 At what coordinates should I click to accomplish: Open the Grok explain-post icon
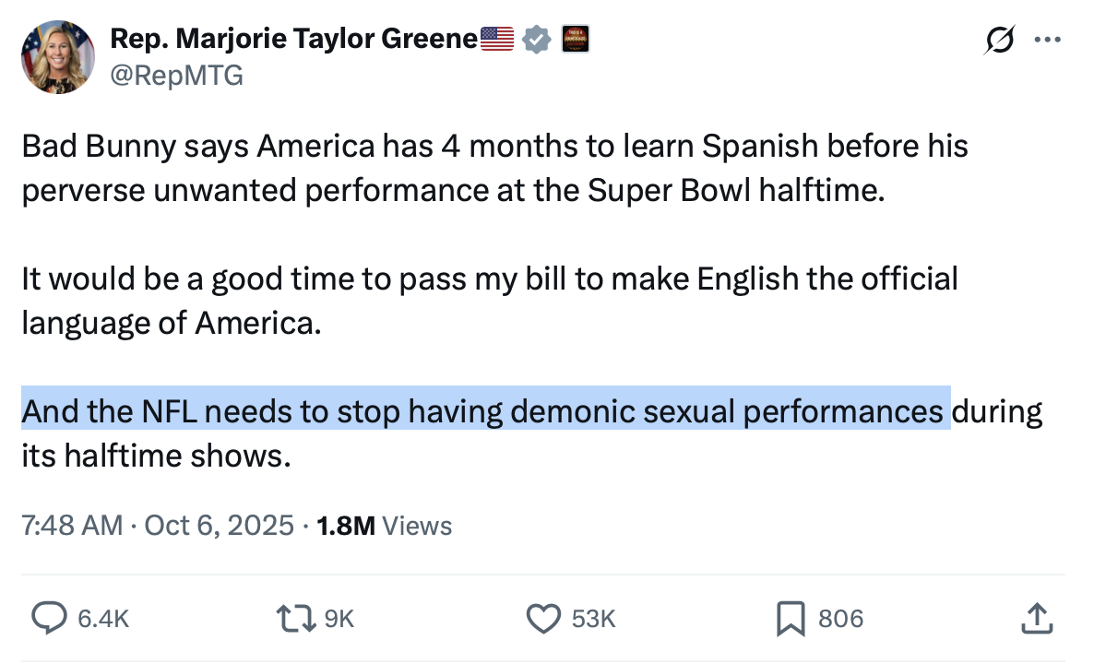(x=1000, y=41)
